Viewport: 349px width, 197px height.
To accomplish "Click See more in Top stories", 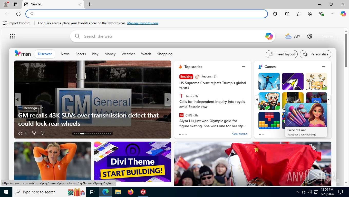I will 239,134.
